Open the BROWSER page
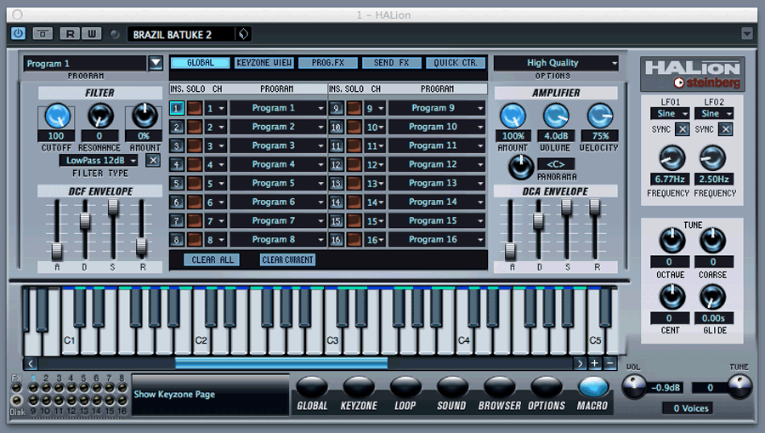This screenshot has height=433, width=765. click(x=500, y=388)
